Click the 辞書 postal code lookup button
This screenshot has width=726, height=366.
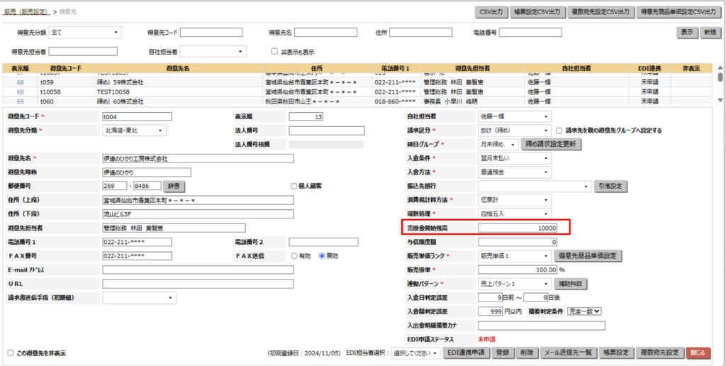point(174,187)
